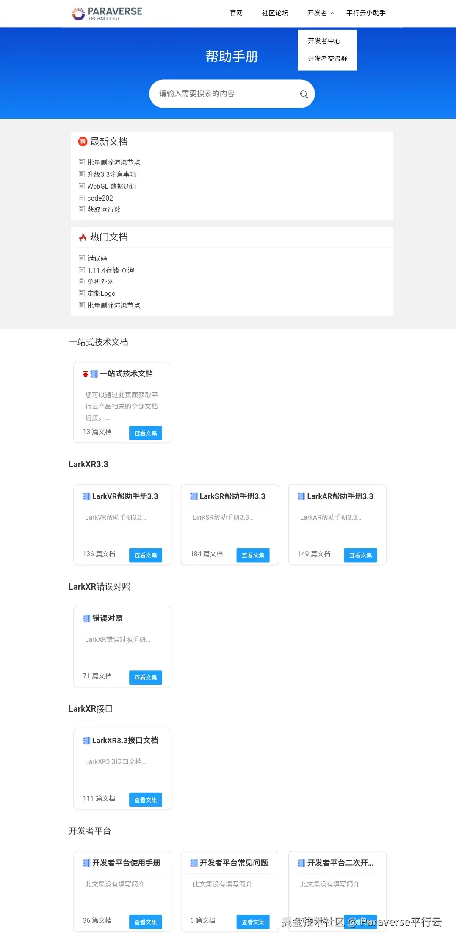Open the LarkXR3.3接口文档 card title
This screenshot has width=456, height=942.
point(125,741)
